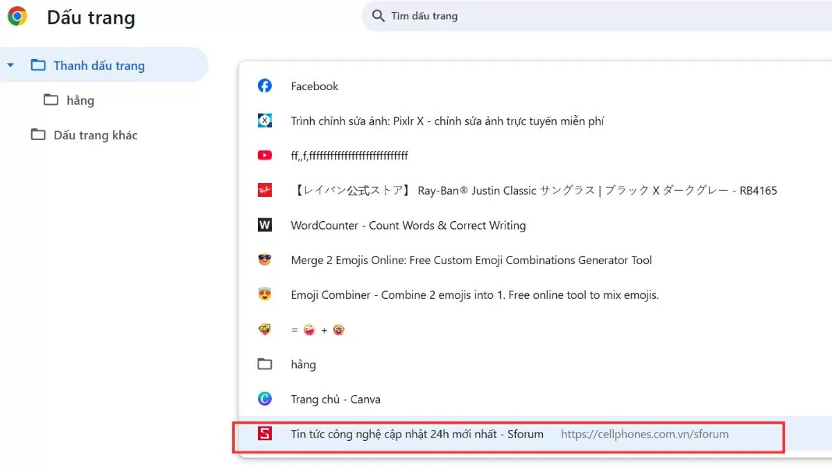Viewport: 832px width, 468px height.
Task: Click the Chrome logo icon
Action: click(17, 17)
